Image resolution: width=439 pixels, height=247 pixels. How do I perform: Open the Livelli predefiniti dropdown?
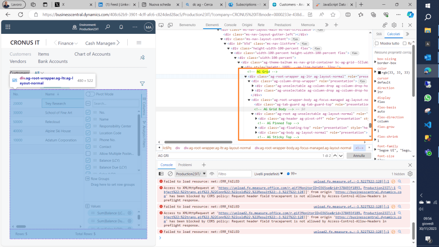(269, 174)
